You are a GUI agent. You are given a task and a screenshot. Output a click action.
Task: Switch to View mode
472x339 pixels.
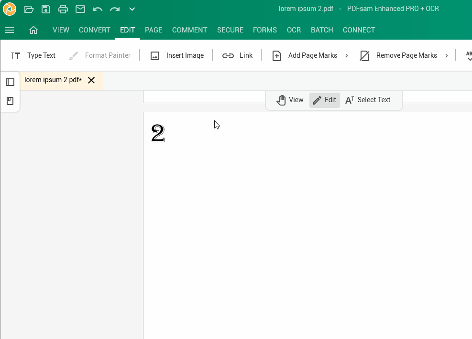click(x=290, y=100)
